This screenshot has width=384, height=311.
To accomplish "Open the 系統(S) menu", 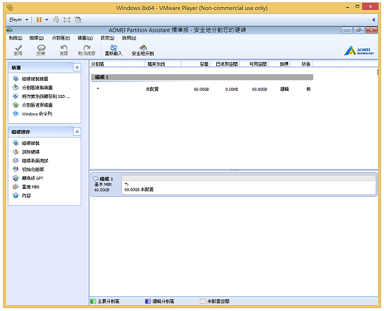I will tap(15, 38).
